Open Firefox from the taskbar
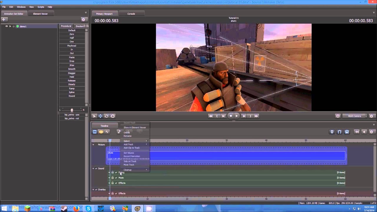The width and height of the screenshot is (377, 212). tap(76, 208)
